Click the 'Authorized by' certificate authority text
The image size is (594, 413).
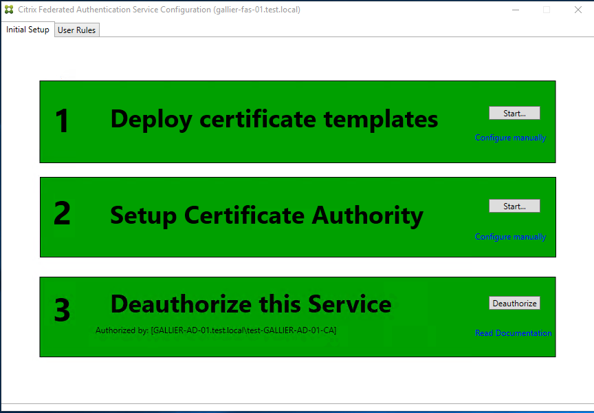pyautogui.click(x=216, y=330)
